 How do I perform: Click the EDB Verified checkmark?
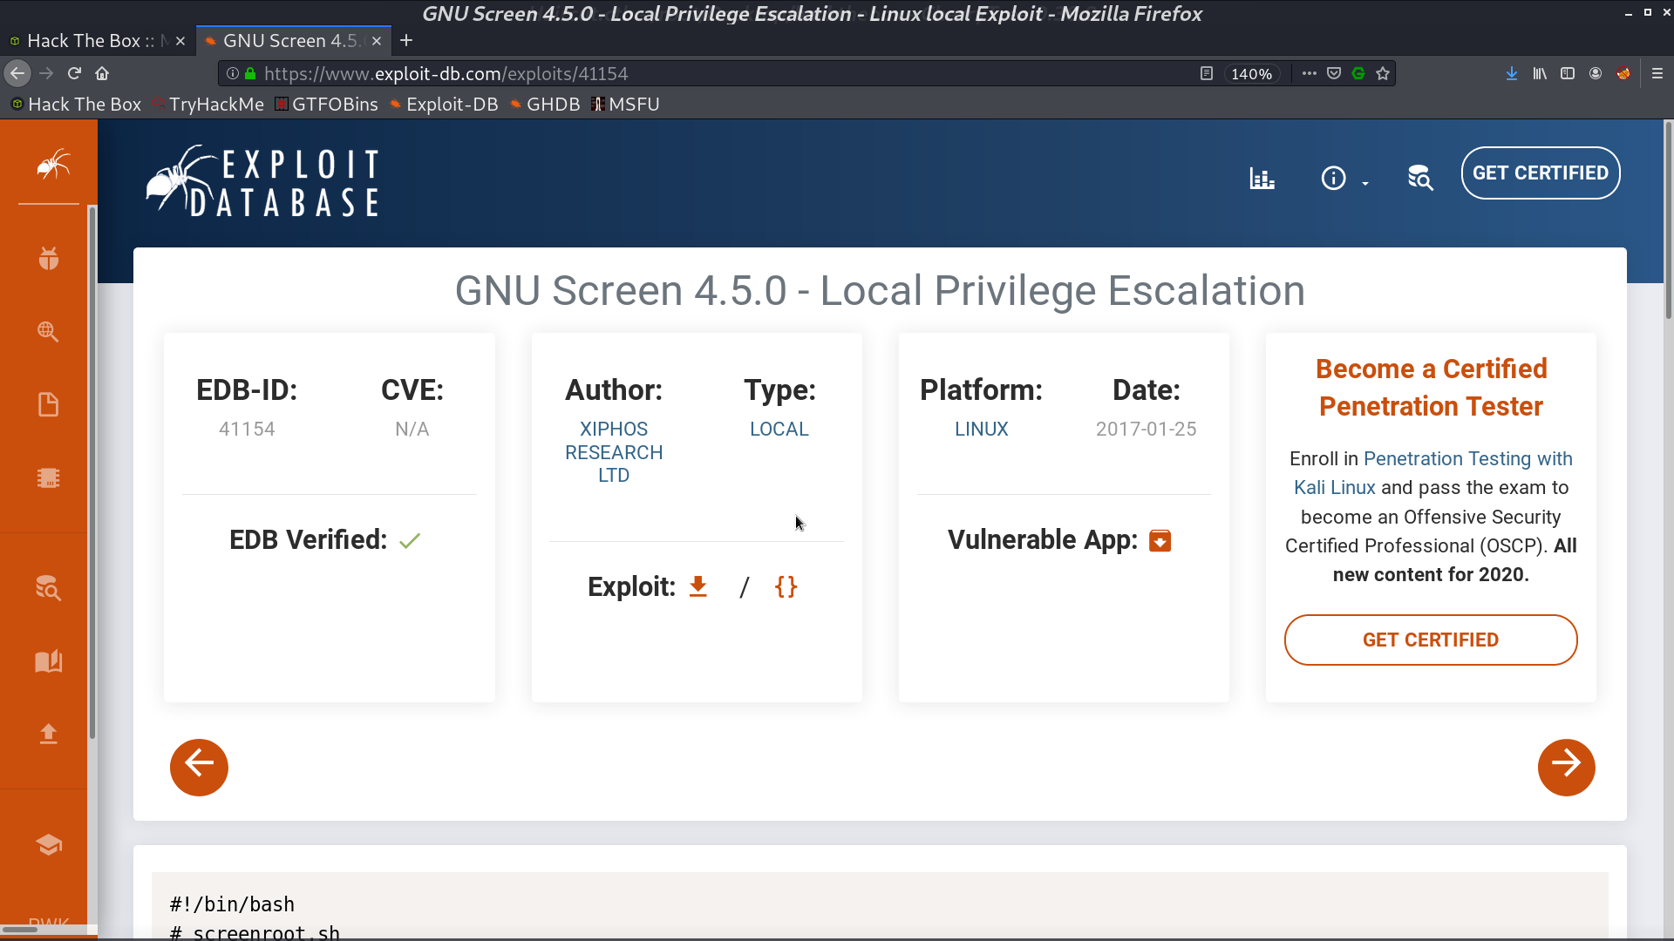pos(410,541)
